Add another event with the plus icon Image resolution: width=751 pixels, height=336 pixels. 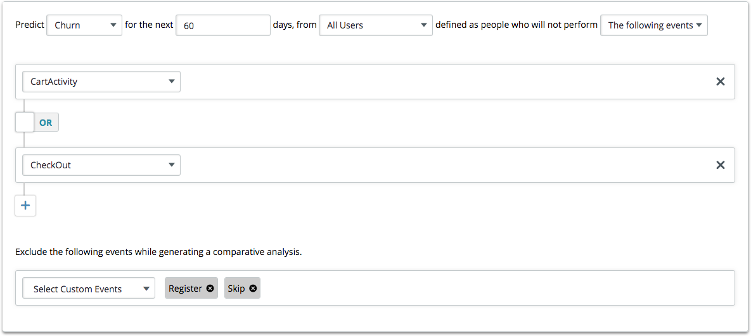(25, 206)
